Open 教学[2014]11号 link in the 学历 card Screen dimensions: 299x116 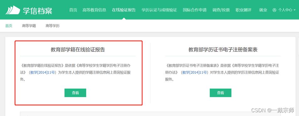pyautogui.click(x=195, y=73)
